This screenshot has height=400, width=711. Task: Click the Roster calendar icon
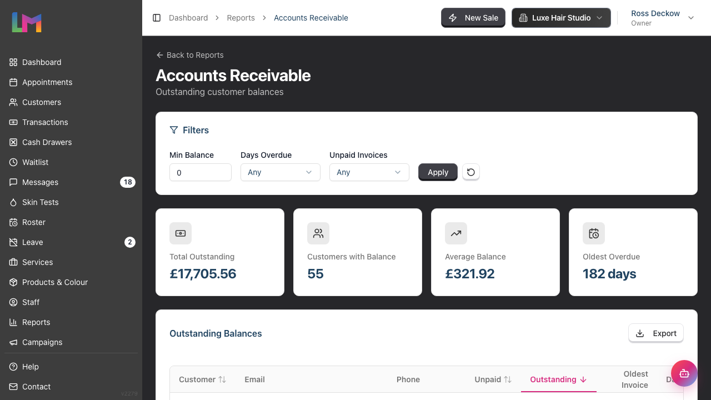pyautogui.click(x=13, y=222)
